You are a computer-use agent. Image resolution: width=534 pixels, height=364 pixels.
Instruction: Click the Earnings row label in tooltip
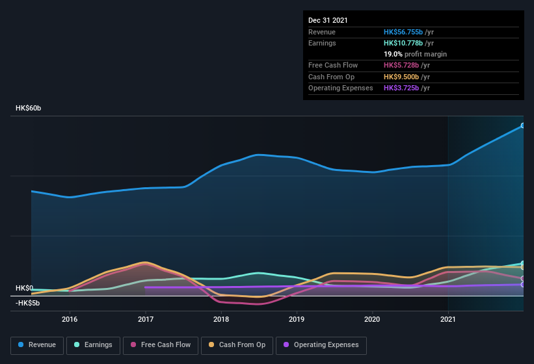(x=322, y=43)
